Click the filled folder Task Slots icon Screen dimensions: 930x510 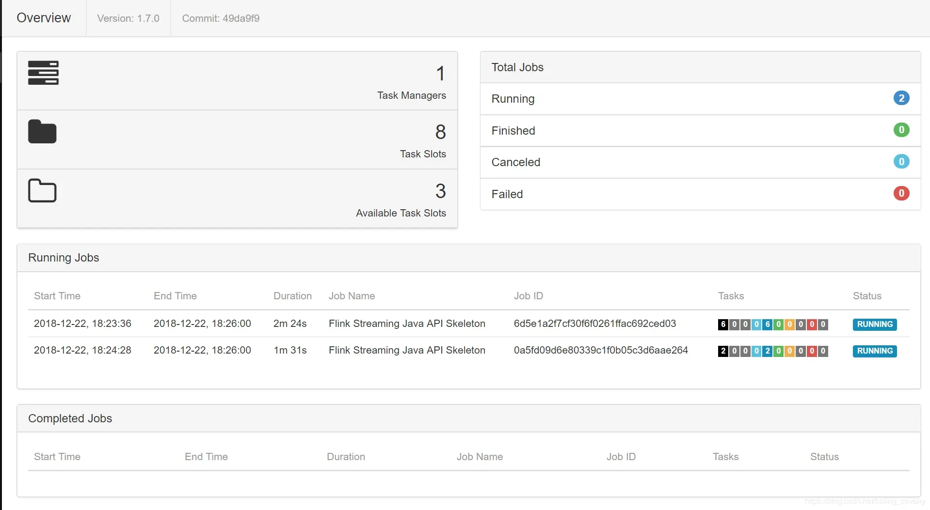pyautogui.click(x=42, y=131)
